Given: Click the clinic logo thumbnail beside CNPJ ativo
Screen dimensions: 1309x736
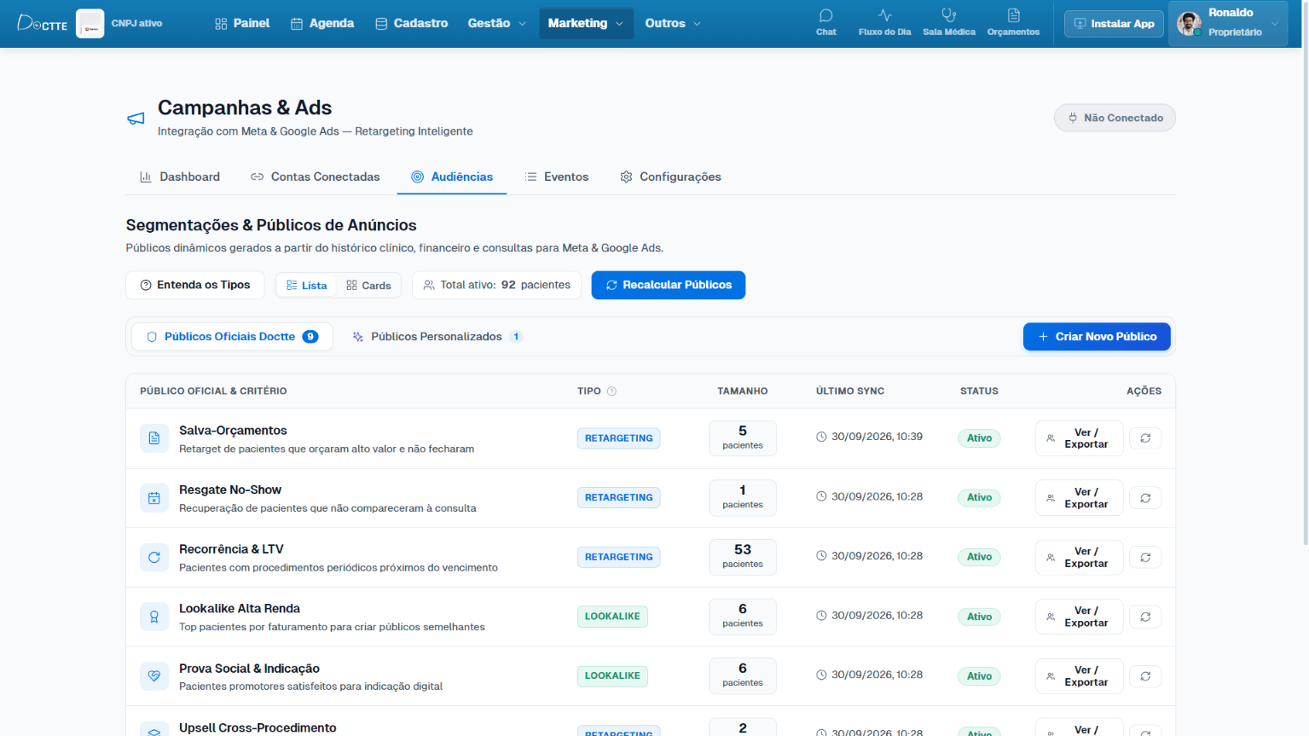Looking at the screenshot, I should point(90,23).
